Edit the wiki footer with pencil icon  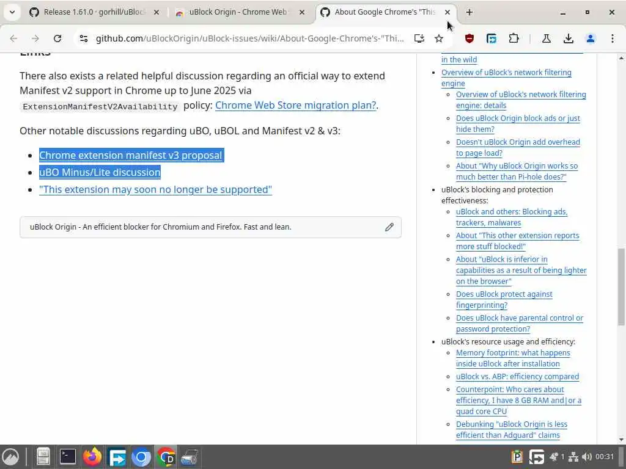coord(389,227)
